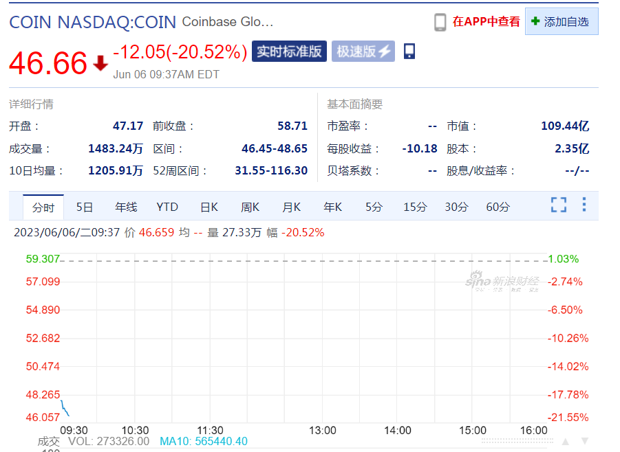This screenshot has height=452, width=620.
Task: Click the 59.307 price axis label
Action: point(43,259)
